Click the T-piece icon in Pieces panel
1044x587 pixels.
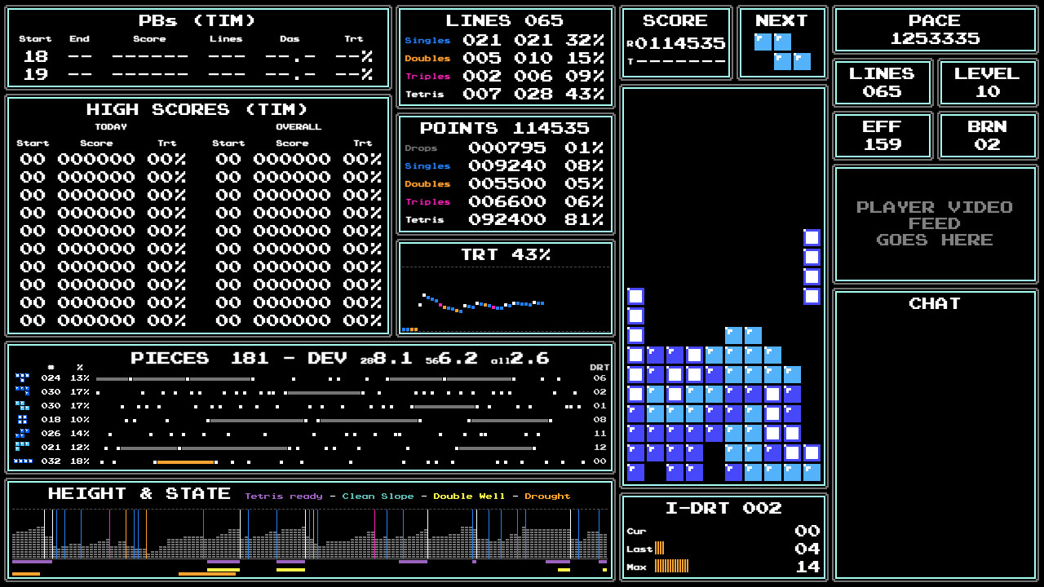[x=22, y=378]
